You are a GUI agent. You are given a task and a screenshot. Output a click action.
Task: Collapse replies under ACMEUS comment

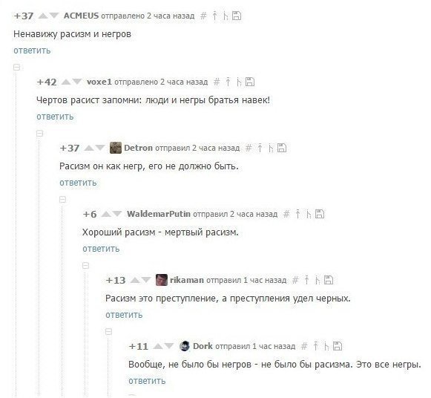tap(17, 67)
